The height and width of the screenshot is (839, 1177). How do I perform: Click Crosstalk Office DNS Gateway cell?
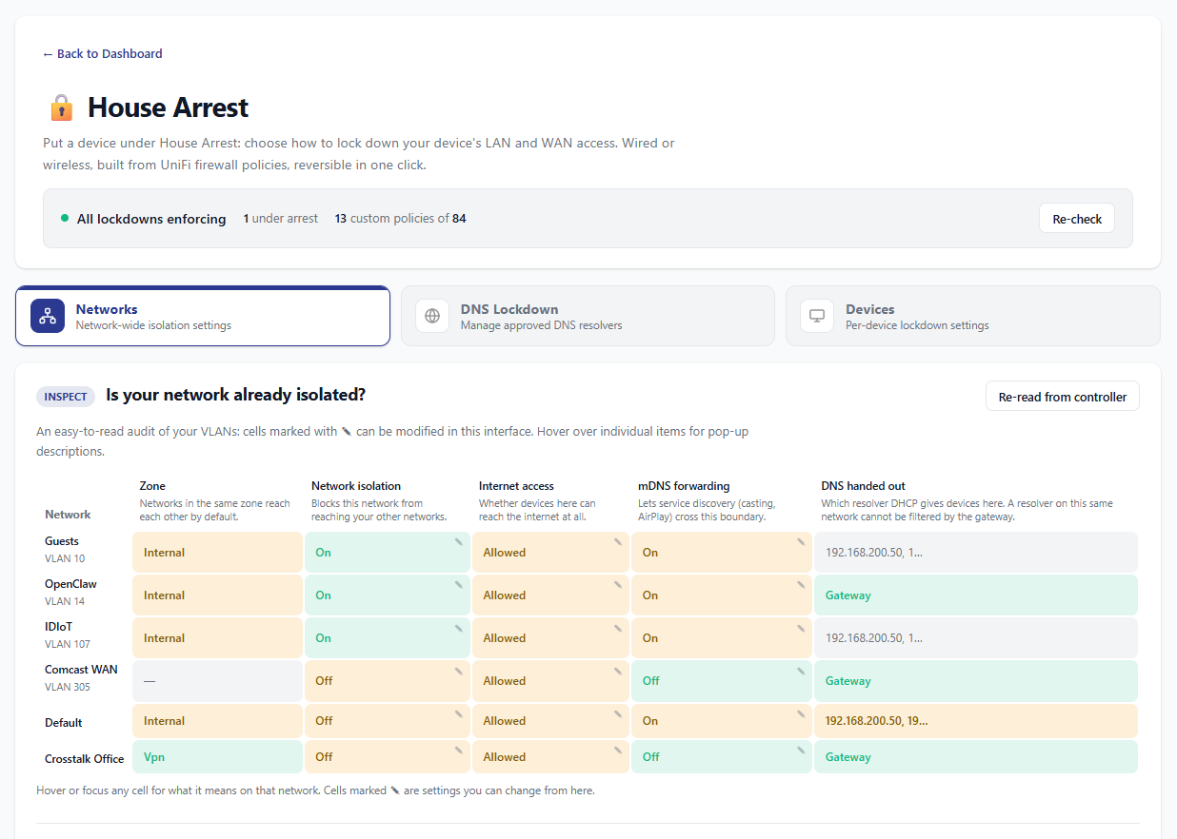(976, 757)
